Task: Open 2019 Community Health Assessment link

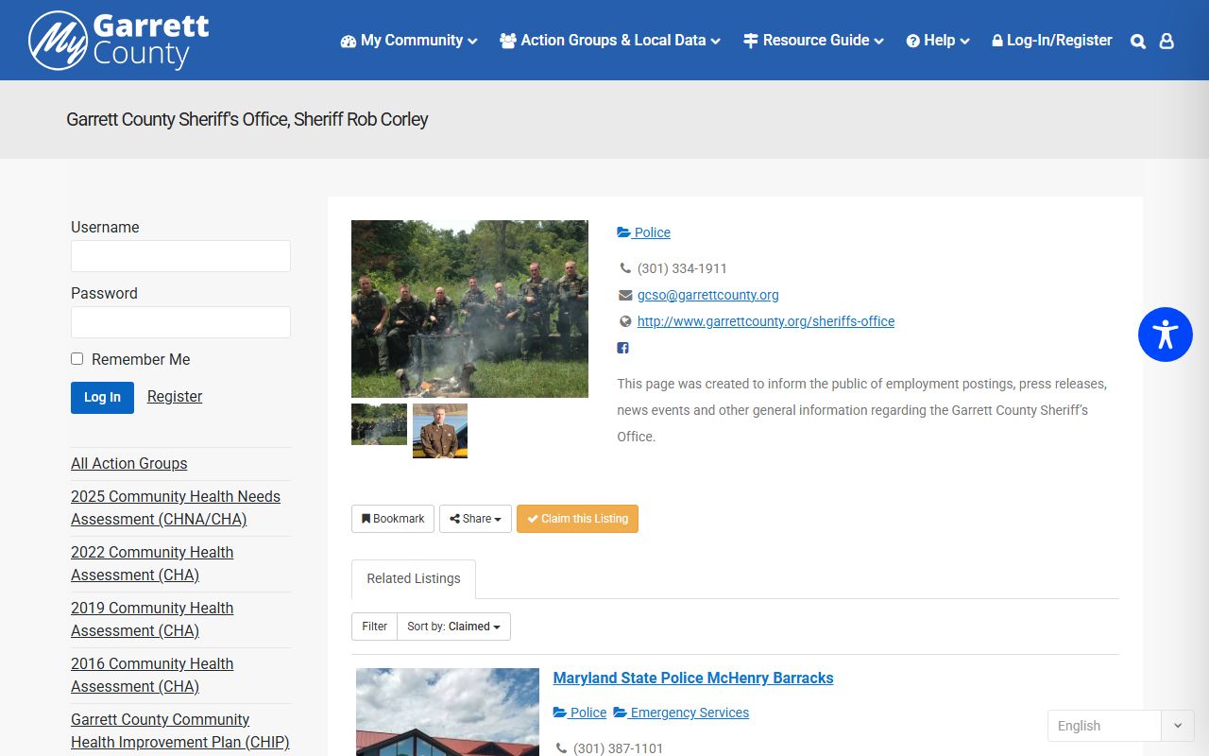Action: (152, 619)
